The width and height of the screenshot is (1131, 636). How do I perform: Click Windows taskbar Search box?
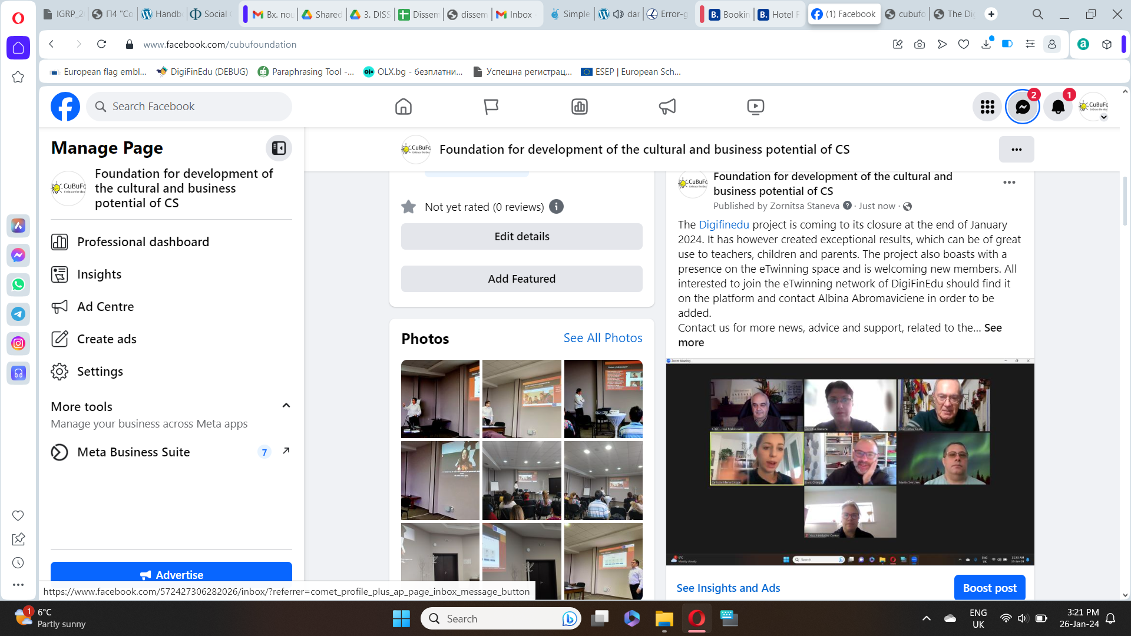point(501,618)
